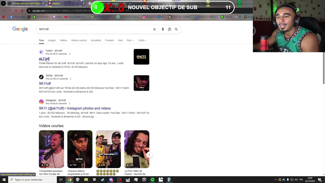Open Spotify from the taskbar
The height and width of the screenshot is (183, 325).
tap(152, 180)
